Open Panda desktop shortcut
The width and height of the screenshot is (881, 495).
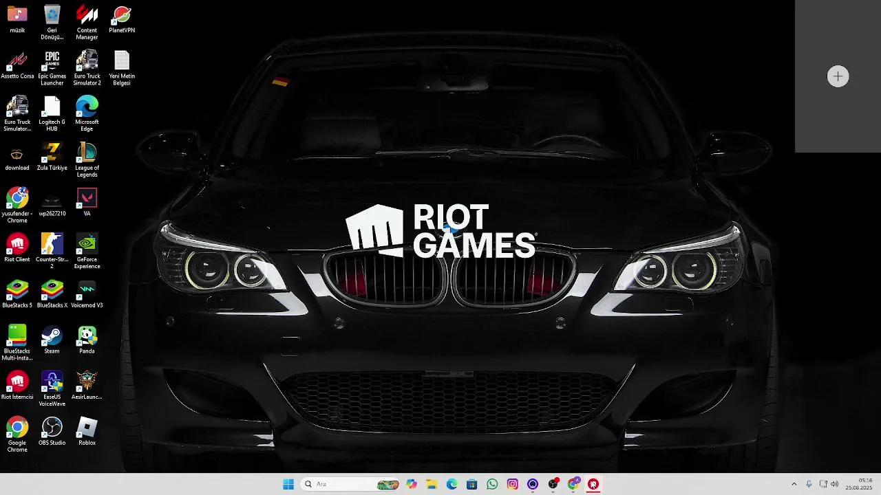(87, 340)
